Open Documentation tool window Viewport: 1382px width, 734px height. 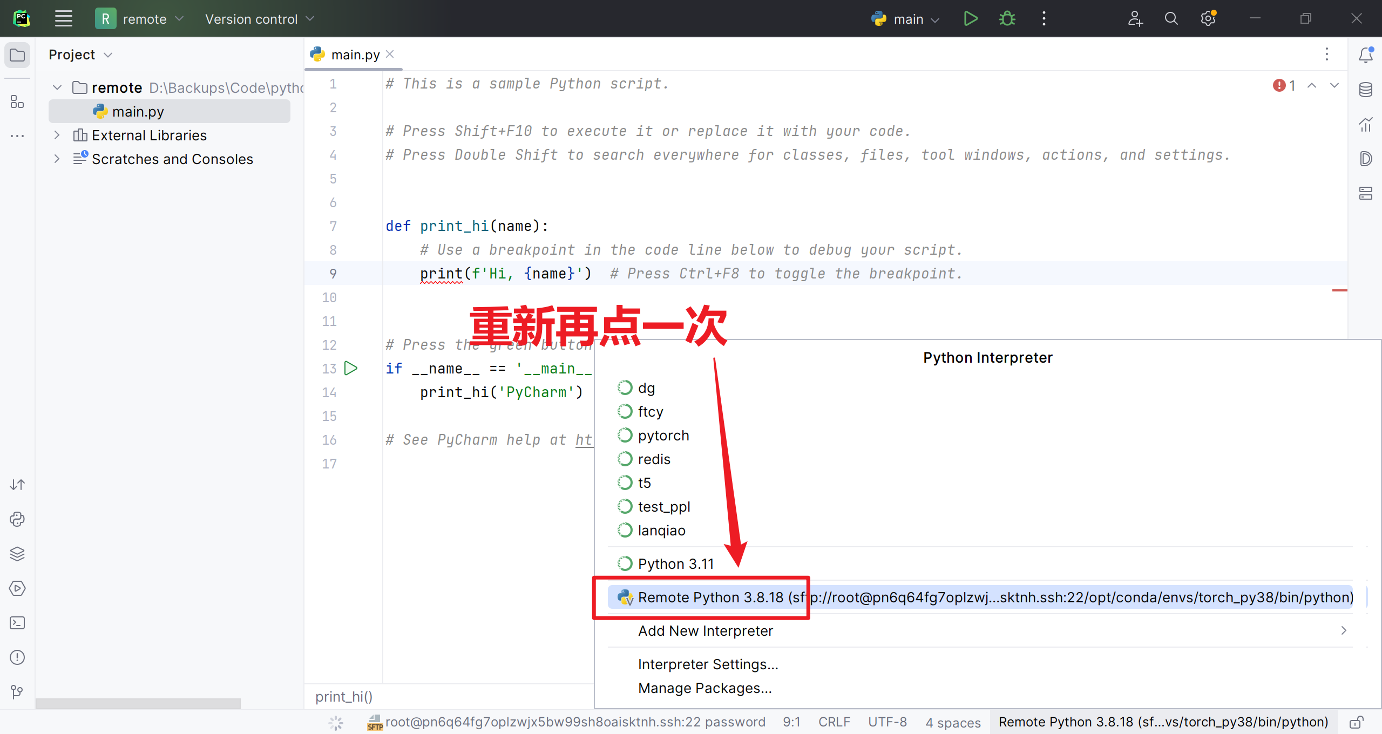coord(1366,159)
